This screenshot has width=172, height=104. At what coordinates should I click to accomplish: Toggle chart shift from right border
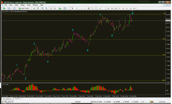(55, 8)
